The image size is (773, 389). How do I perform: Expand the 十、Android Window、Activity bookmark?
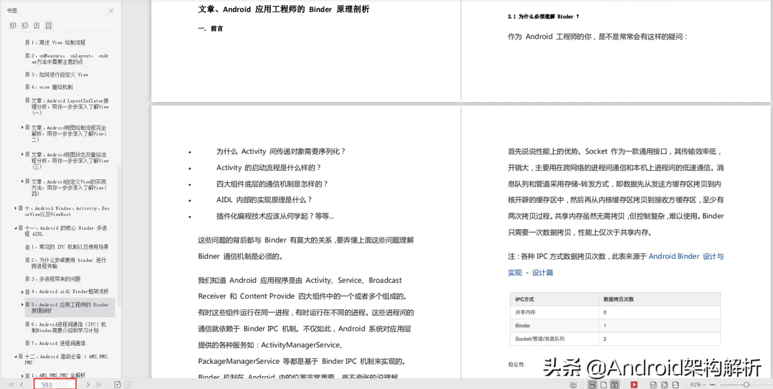click(15, 208)
